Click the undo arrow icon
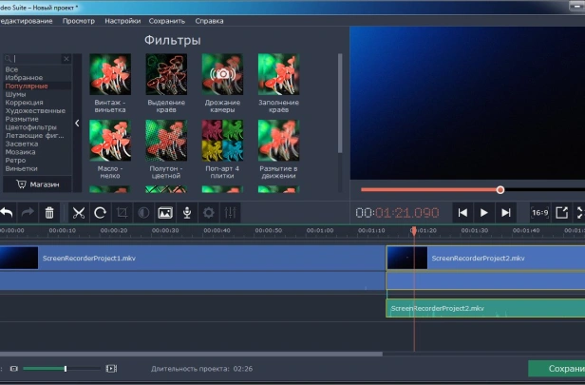 pos(7,213)
